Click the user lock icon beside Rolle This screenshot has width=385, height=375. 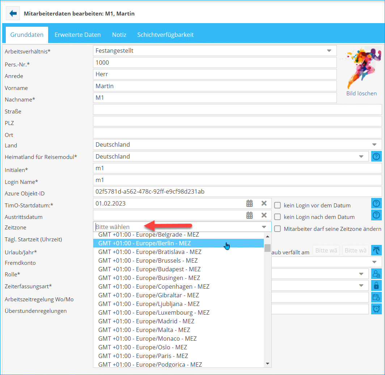[x=376, y=274]
